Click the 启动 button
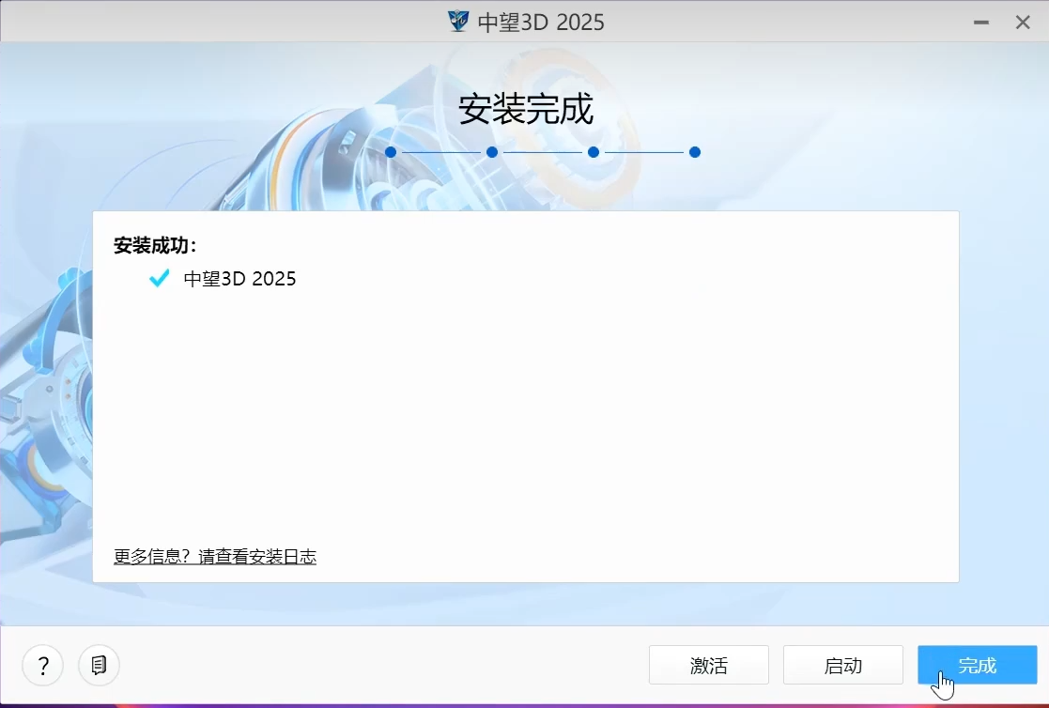The image size is (1049, 708). pyautogui.click(x=843, y=665)
